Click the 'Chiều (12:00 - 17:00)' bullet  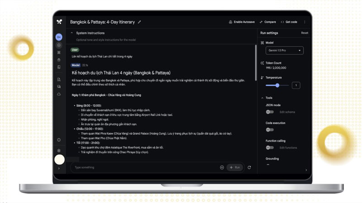(x=90, y=129)
